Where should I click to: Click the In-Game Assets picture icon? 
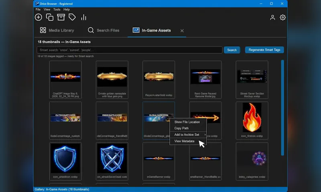click(136, 30)
